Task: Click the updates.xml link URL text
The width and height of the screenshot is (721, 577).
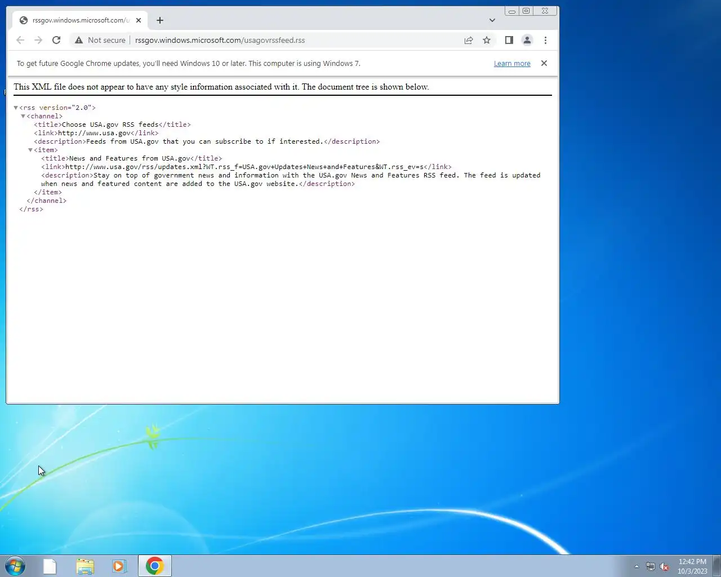Action: pos(244,167)
